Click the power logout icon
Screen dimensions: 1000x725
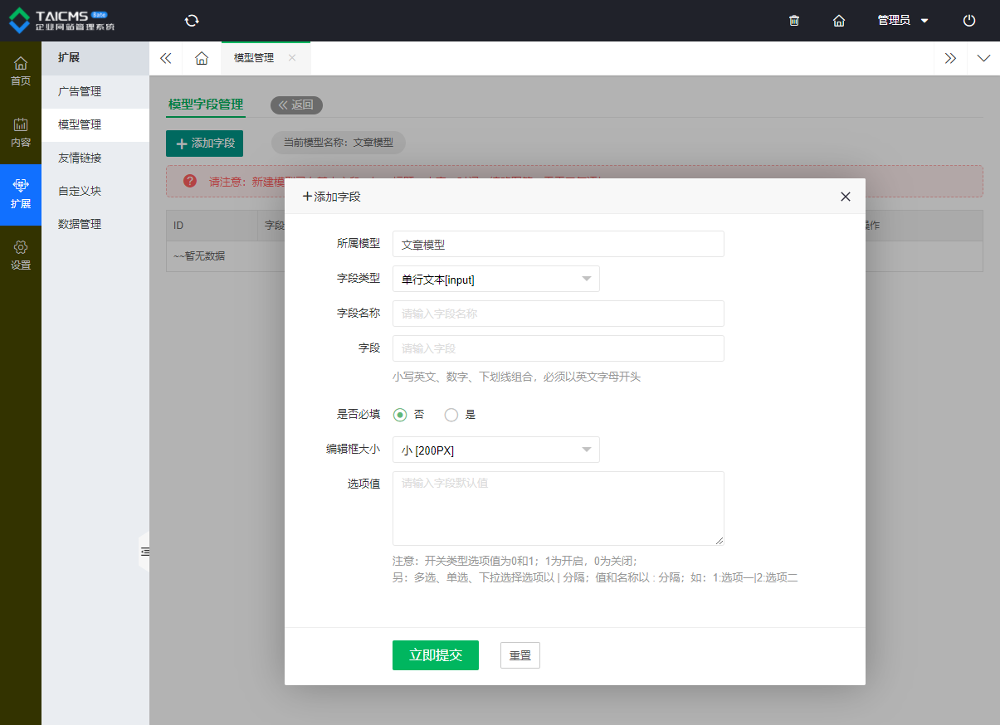969,21
